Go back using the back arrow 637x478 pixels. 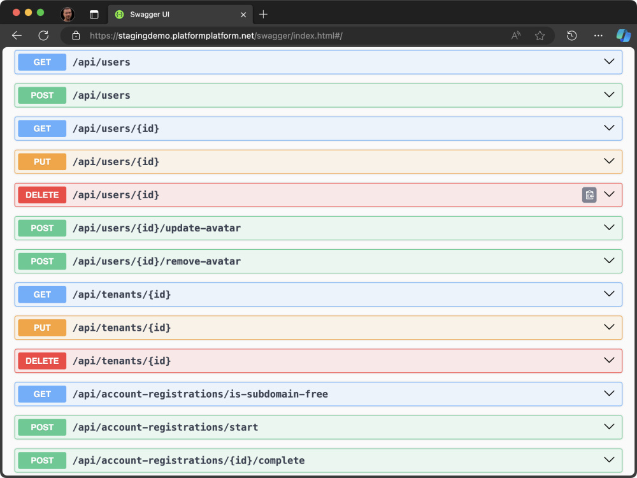[17, 36]
